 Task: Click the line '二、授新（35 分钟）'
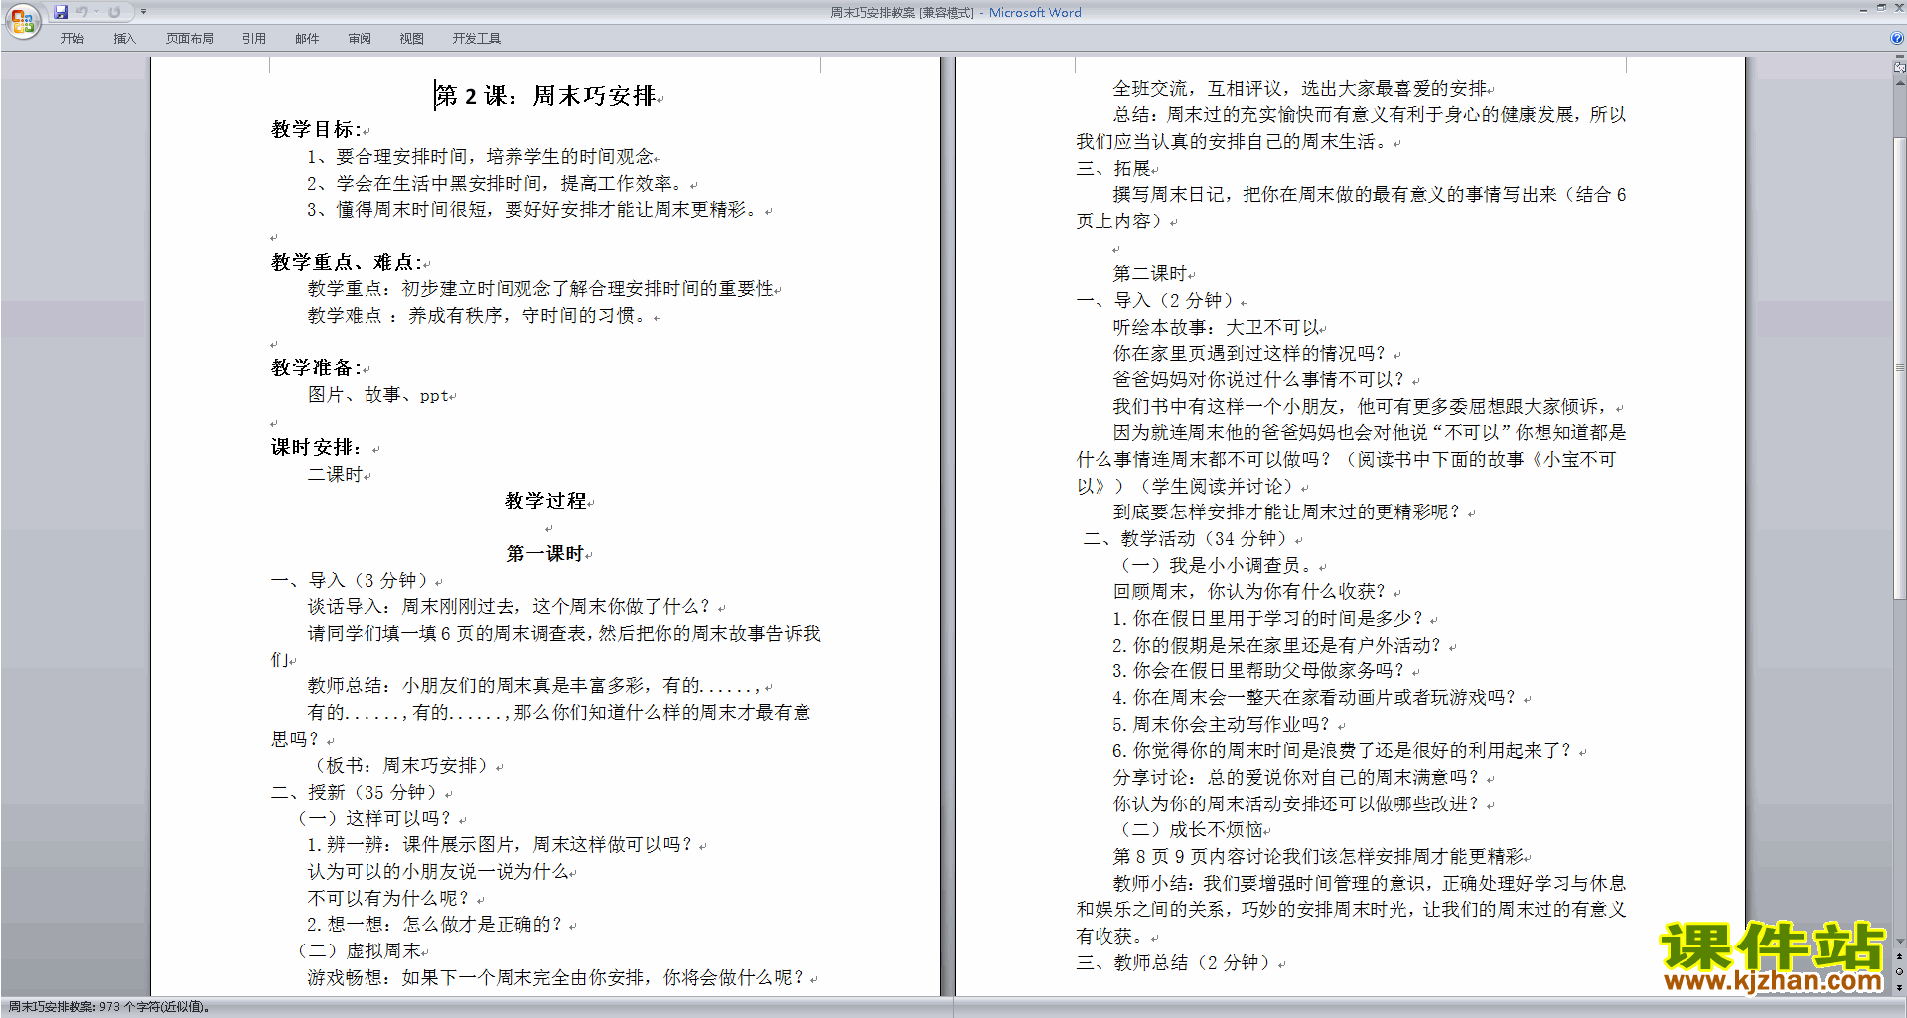point(358,793)
